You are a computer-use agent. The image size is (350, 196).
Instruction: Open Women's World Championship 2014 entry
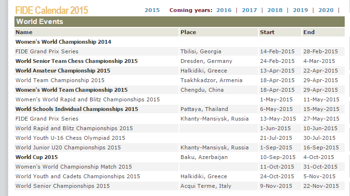tap(63, 42)
